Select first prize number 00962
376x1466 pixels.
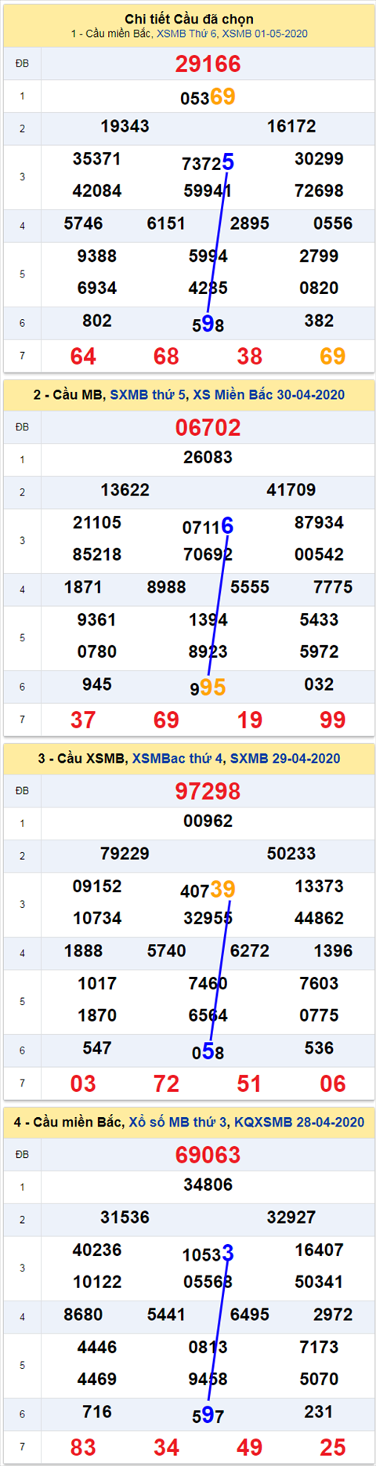(208, 821)
